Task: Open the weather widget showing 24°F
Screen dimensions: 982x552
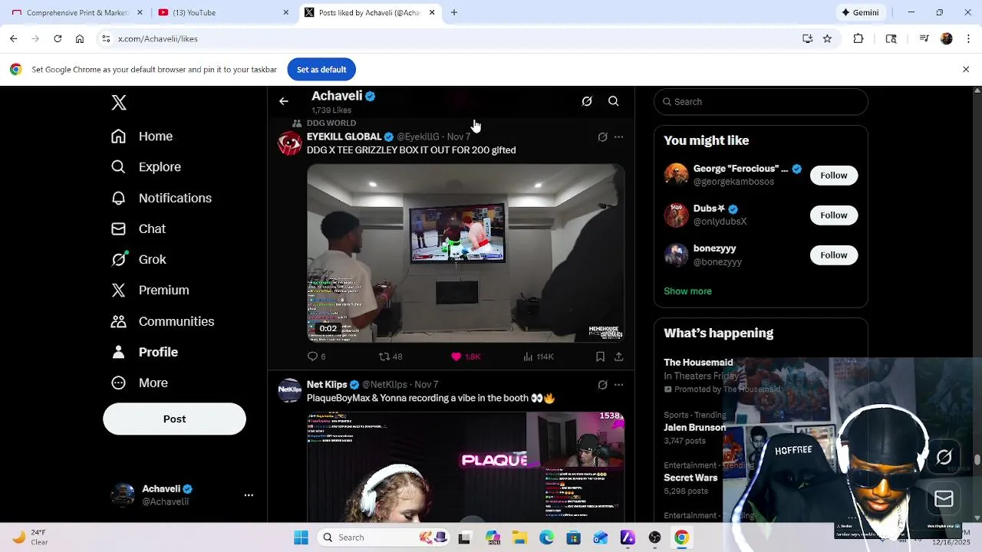Action: (x=29, y=537)
